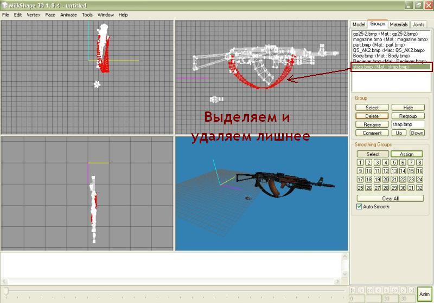Switch to the Joints tab
The image size is (434, 303).
[x=418, y=24]
